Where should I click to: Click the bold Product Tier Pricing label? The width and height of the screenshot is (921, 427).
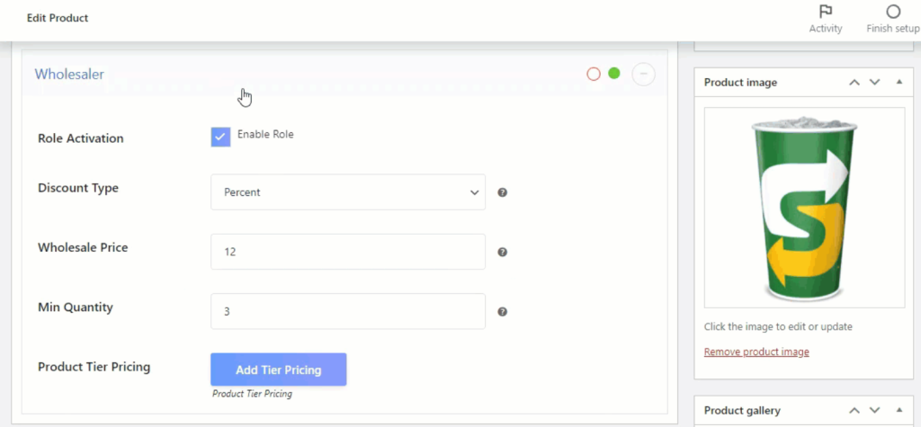[x=94, y=367]
